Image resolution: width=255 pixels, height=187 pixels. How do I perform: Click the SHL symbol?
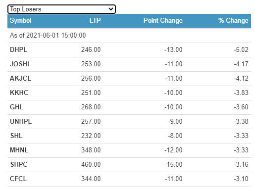pyautogui.click(x=16, y=136)
